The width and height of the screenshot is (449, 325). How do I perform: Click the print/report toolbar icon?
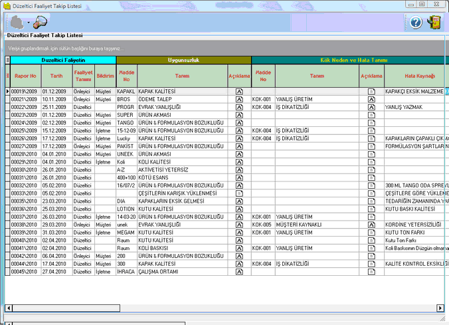17,23
